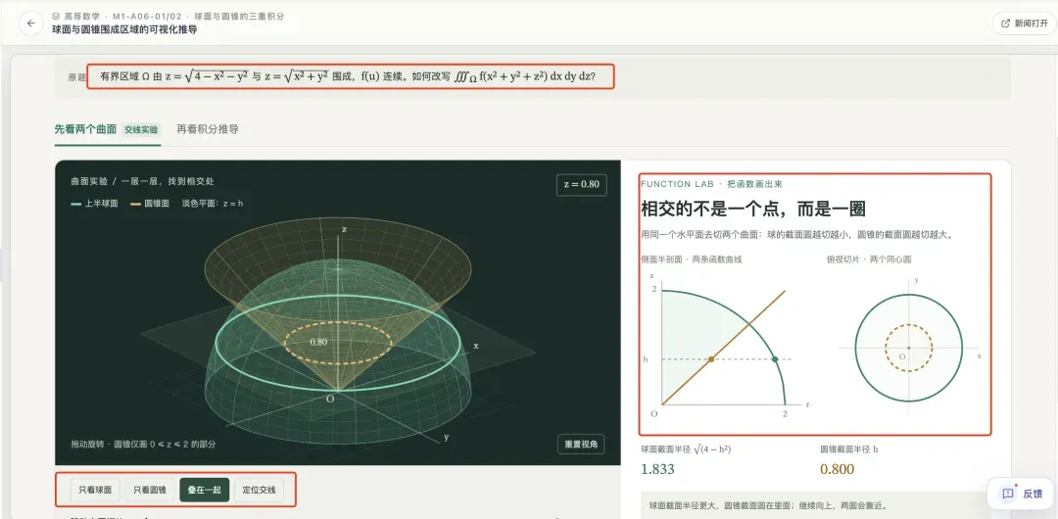Click the original problem statement text
Screen dimensions: 1058x519
pyautogui.click(x=350, y=76)
